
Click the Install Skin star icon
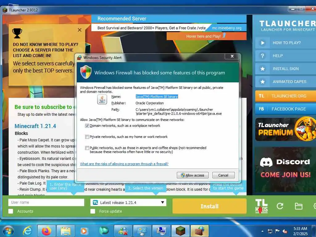(262, 69)
